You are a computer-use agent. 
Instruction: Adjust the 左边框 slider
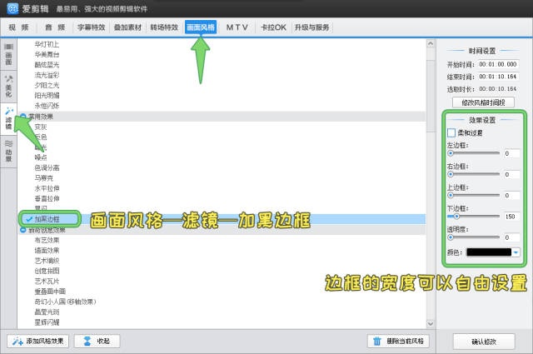click(x=474, y=153)
